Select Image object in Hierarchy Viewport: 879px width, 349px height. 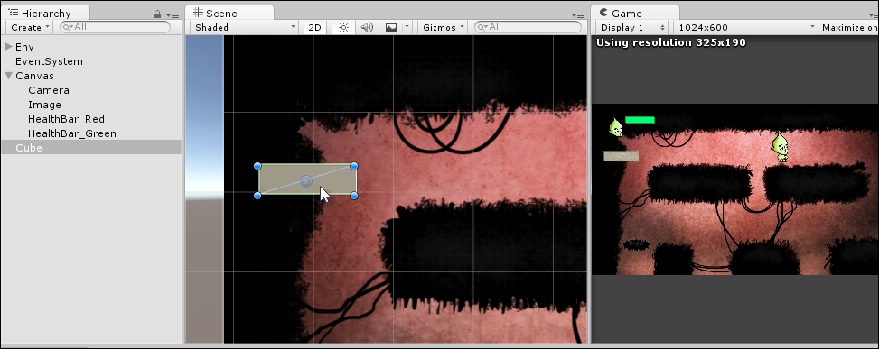pos(45,106)
